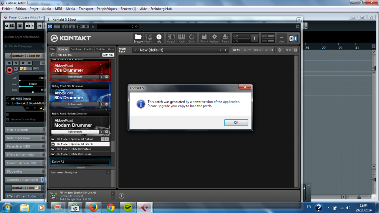The width and height of the screenshot is (379, 213).
Task: Purge samples with the Purge button
Action: pos(225,38)
